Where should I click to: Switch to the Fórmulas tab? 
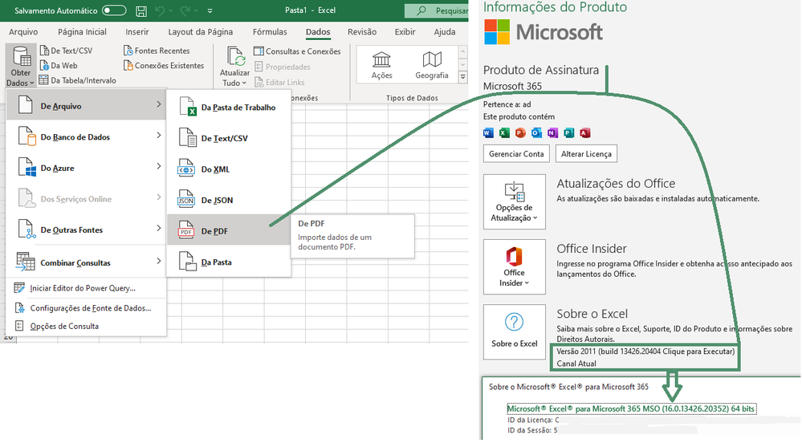point(270,32)
